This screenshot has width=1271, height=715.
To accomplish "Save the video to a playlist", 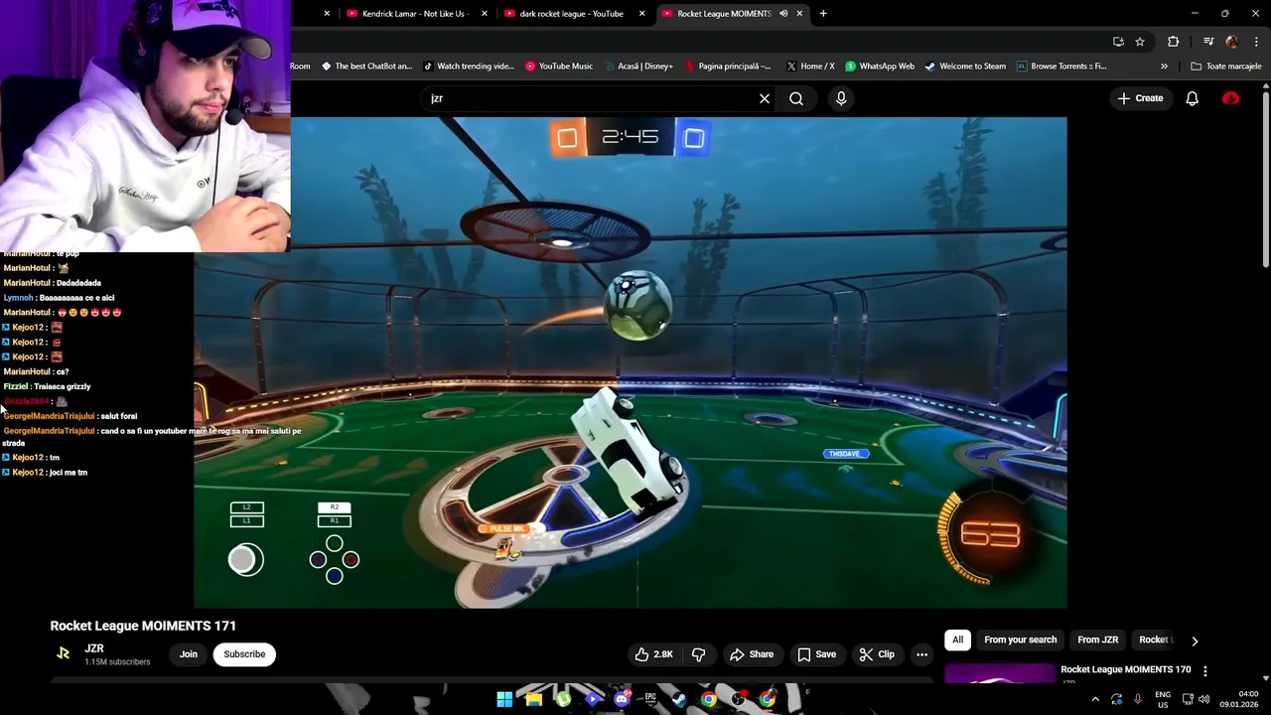I will [816, 654].
